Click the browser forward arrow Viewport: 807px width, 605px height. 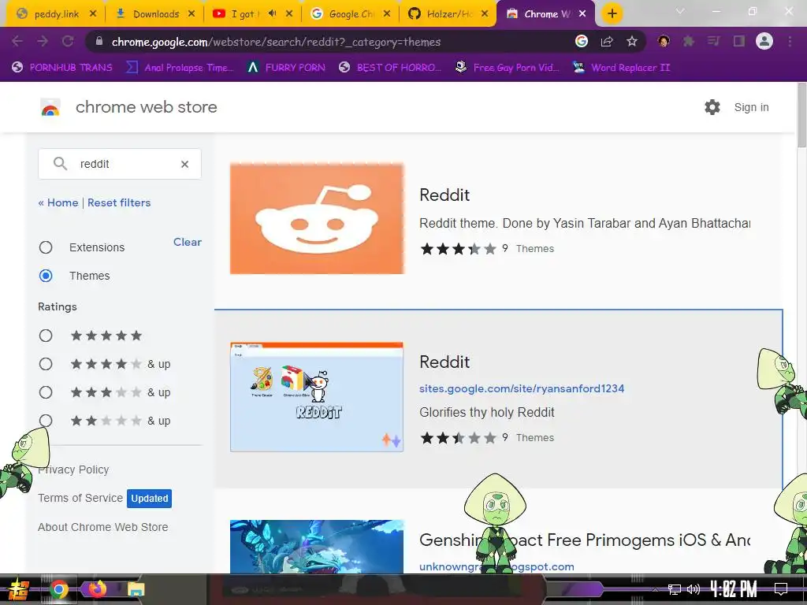[43, 41]
